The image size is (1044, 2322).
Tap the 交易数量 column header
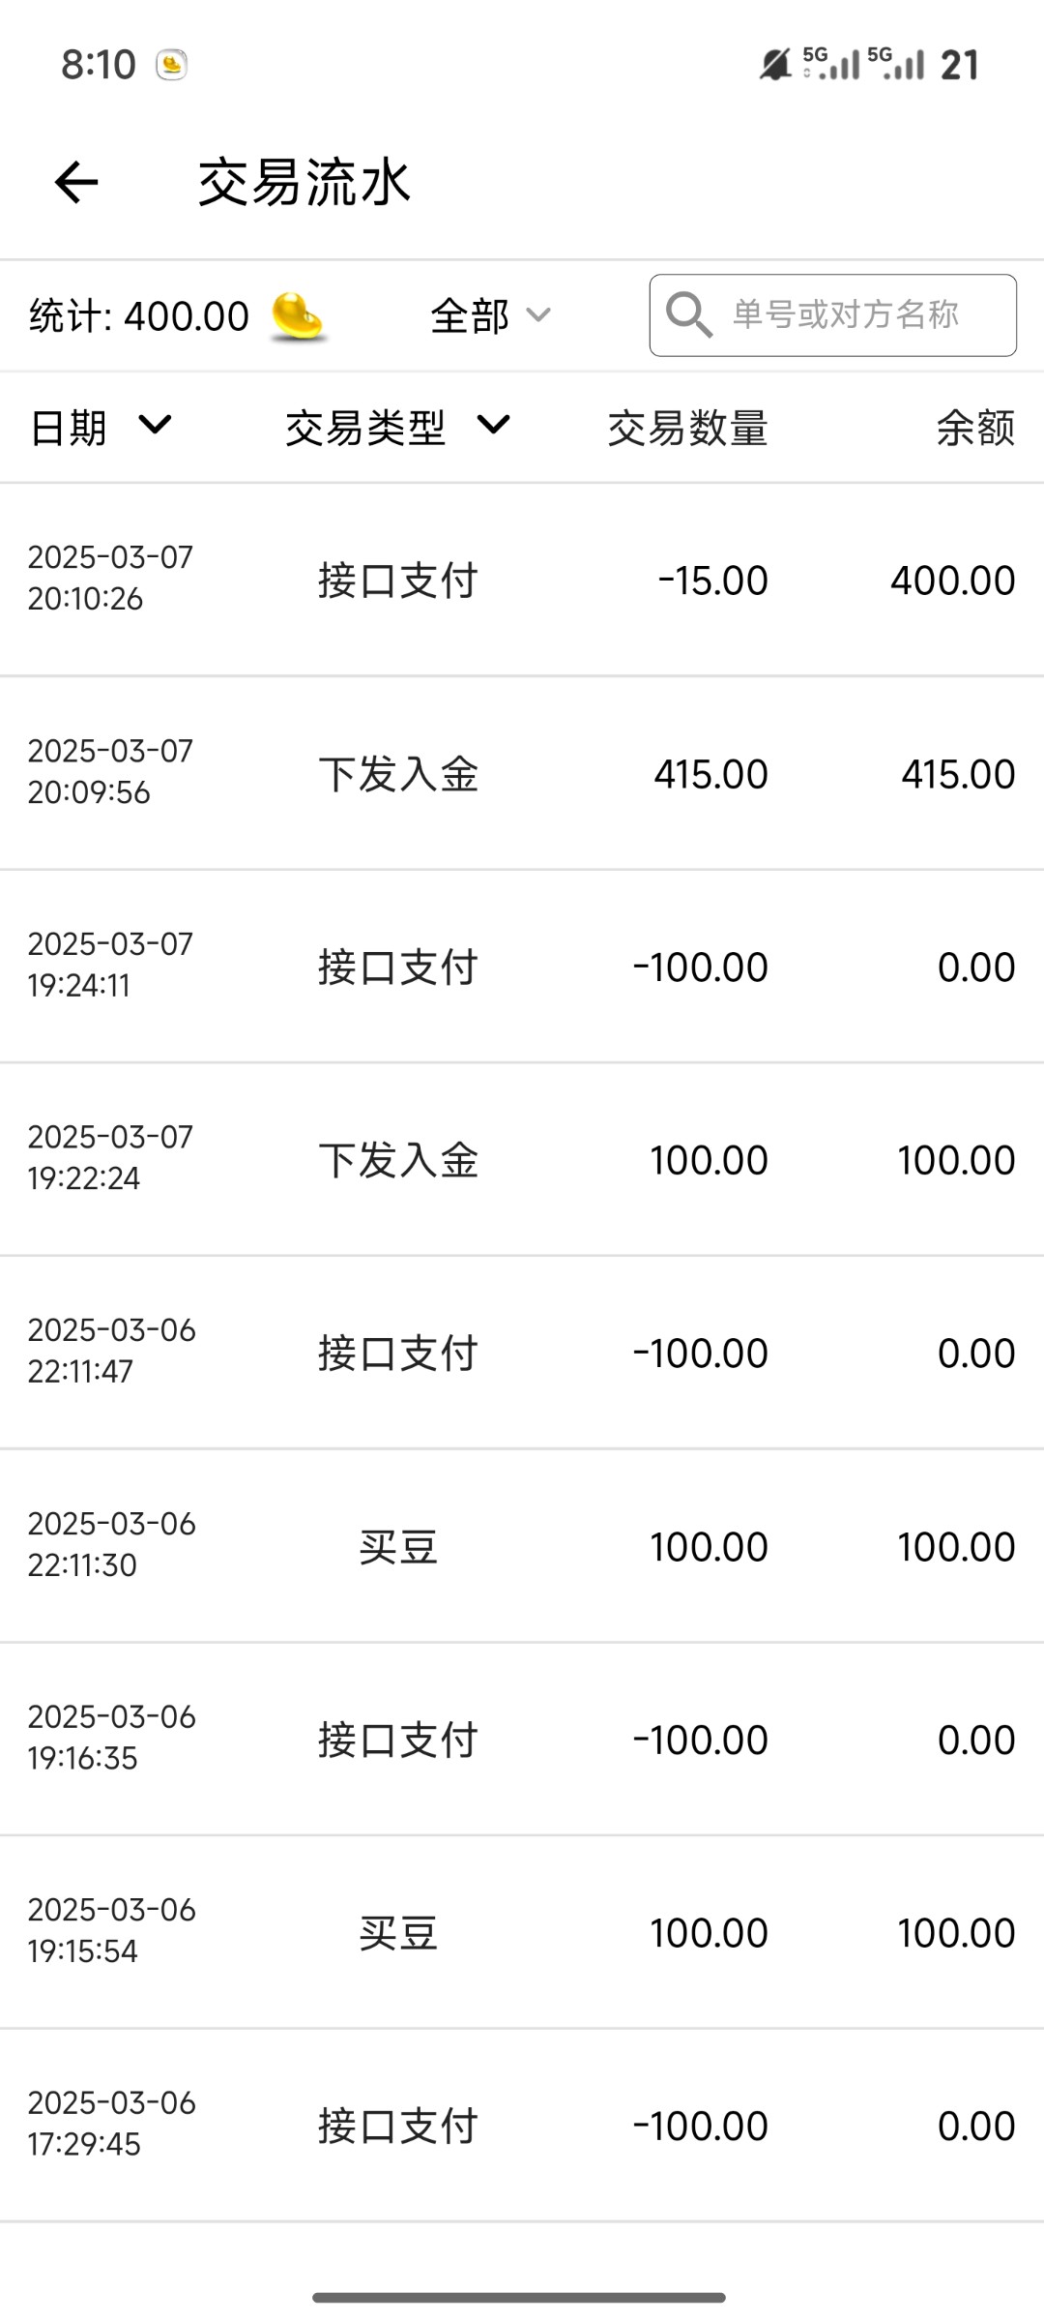[687, 428]
